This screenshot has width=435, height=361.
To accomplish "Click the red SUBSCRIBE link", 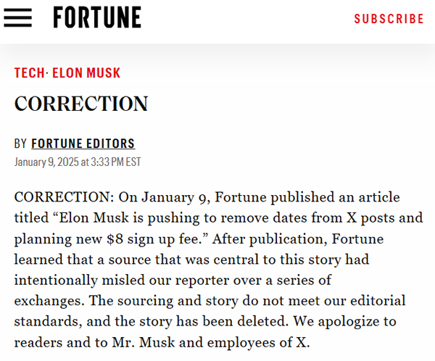I will pos(389,19).
